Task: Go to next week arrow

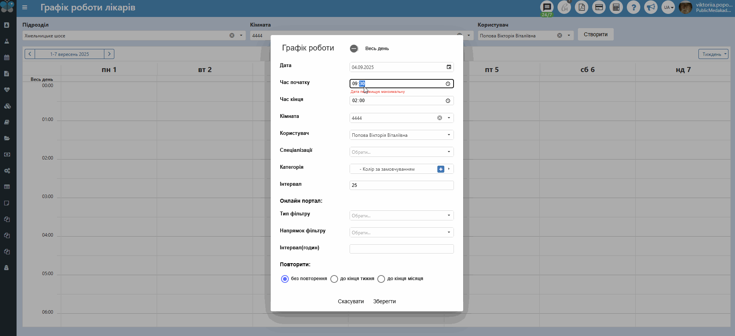Action: pyautogui.click(x=109, y=54)
